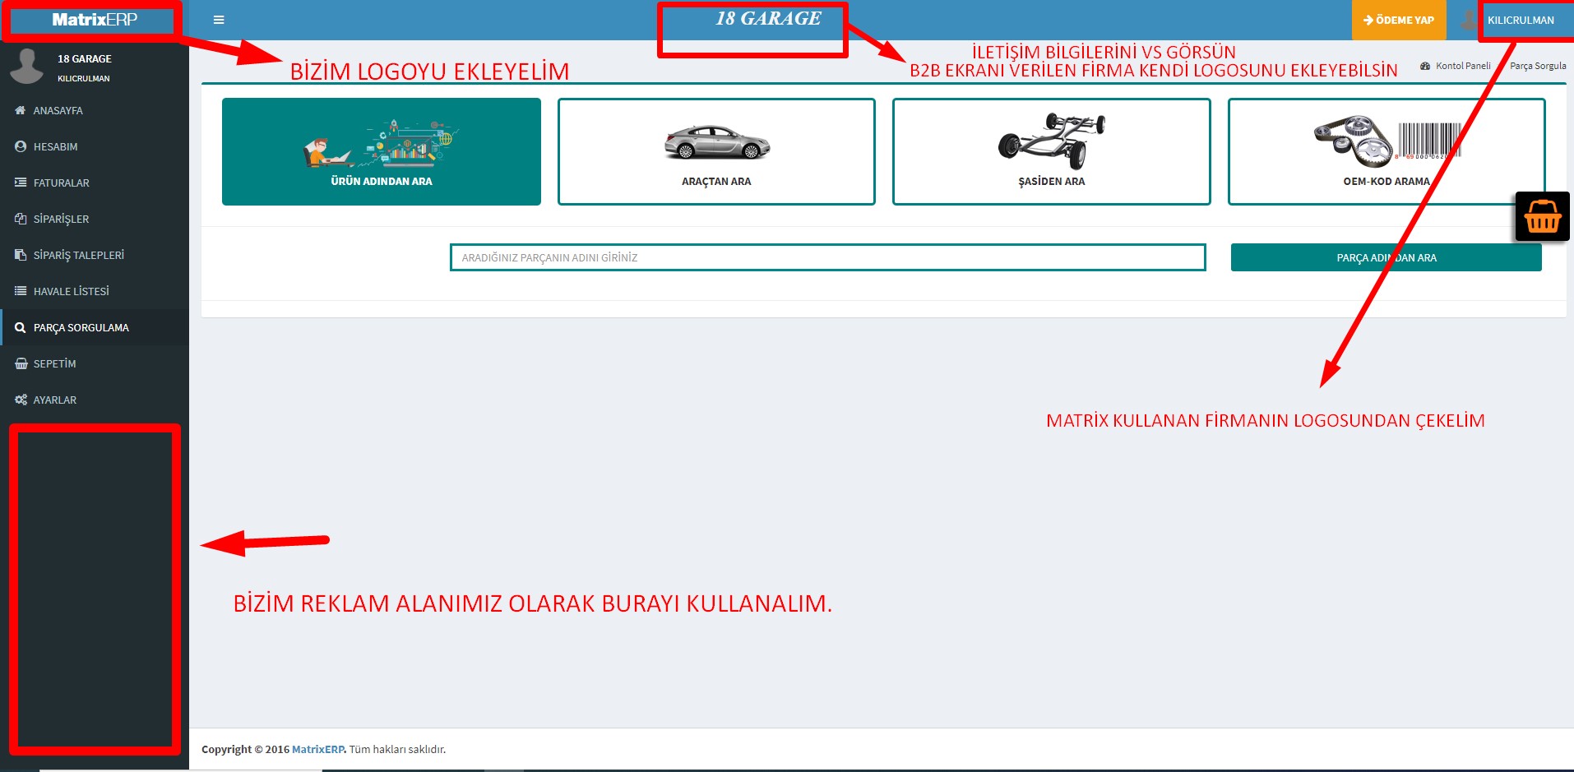Click the user avatar in the sidebar
This screenshot has height=772, width=1574.
(x=26, y=66)
